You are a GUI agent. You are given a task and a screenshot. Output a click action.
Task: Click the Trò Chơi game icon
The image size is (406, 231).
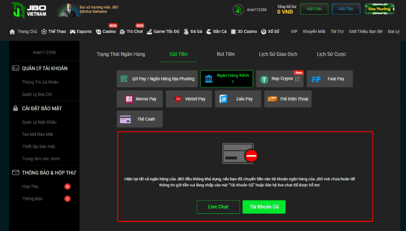pyautogui.click(x=122, y=32)
